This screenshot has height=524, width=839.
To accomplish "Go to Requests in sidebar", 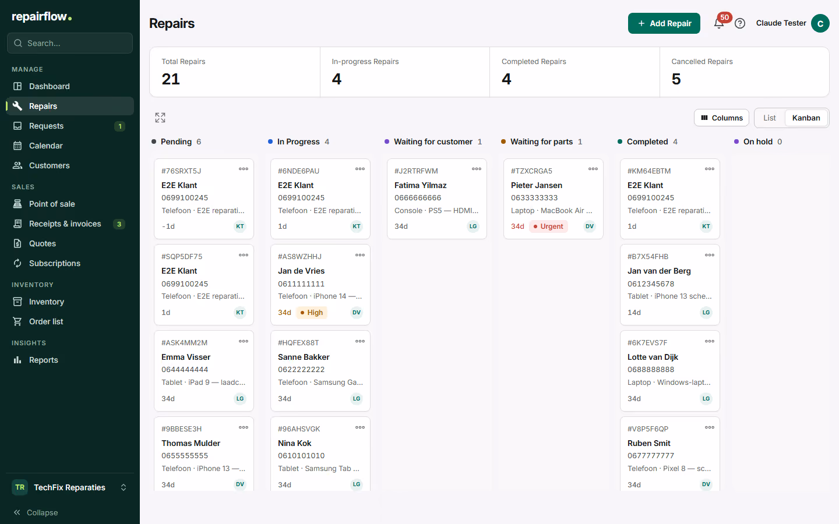I will pyautogui.click(x=70, y=126).
